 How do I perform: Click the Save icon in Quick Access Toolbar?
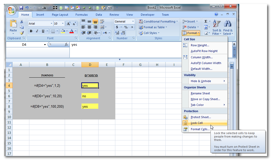pyautogui.click(x=21, y=8)
